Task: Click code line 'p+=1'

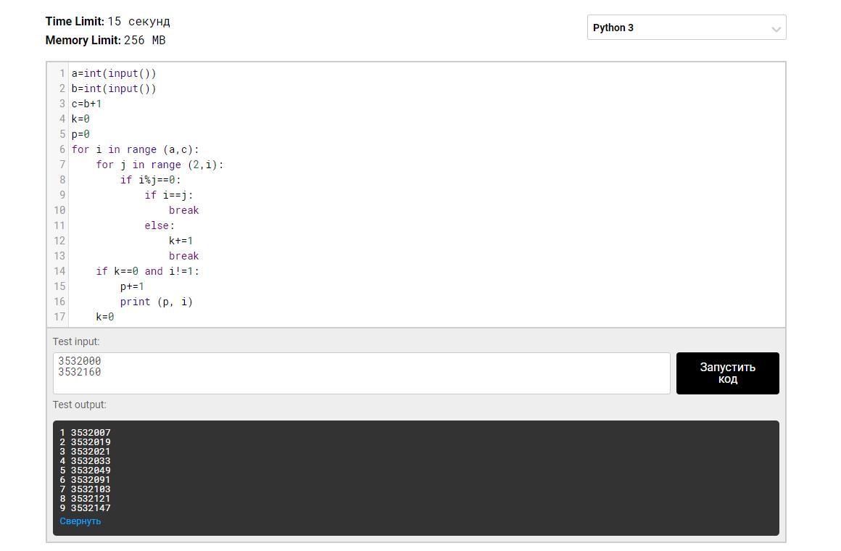Action: click(x=132, y=286)
